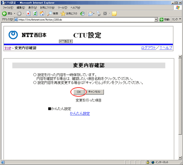Open the ツール(T) menu

click(63, 8)
